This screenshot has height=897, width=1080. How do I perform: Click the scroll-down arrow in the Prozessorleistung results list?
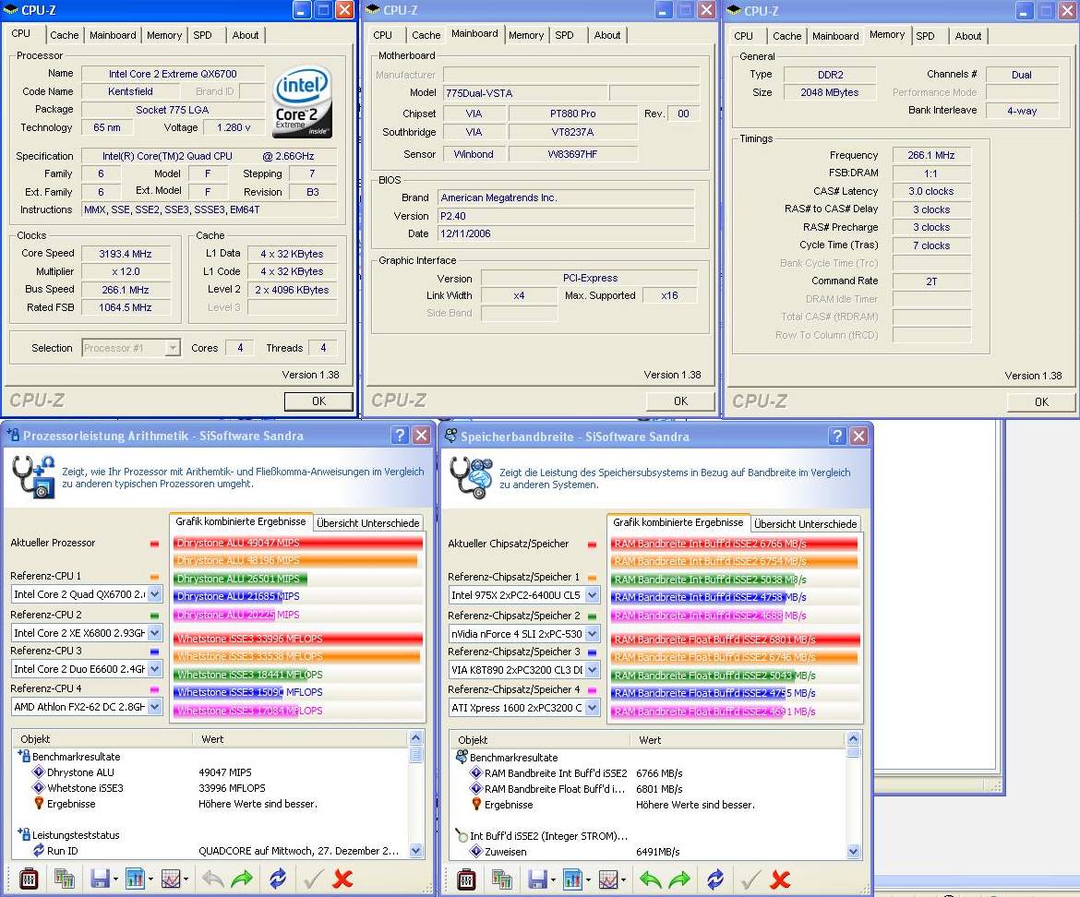tap(415, 851)
